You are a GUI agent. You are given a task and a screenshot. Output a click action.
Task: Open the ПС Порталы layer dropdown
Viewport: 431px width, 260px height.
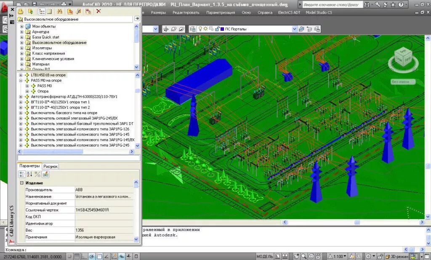coord(294,29)
